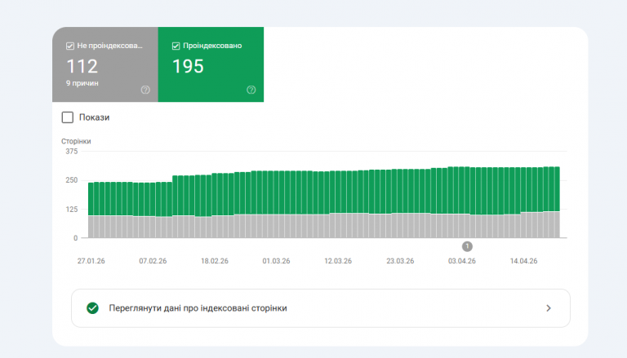
Task: Click the 375 y-axis value label
Action: pyautogui.click(x=72, y=152)
